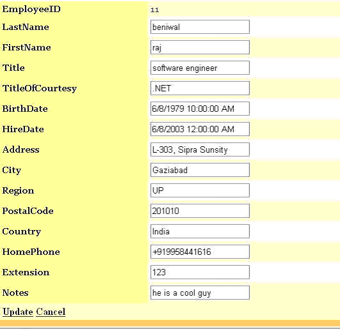
Task: Select the Address field L-303, Sipra Sunsity
Action: [200, 149]
